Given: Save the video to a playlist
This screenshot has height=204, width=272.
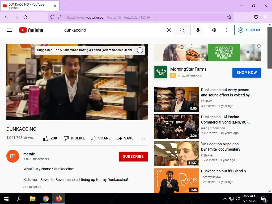Looking at the screenshot, I should (x=125, y=138).
